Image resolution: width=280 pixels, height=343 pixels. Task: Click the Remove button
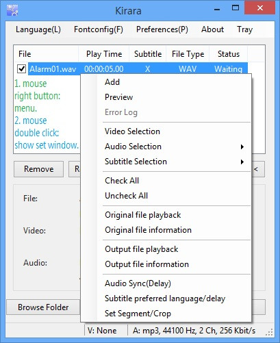pos(38,169)
